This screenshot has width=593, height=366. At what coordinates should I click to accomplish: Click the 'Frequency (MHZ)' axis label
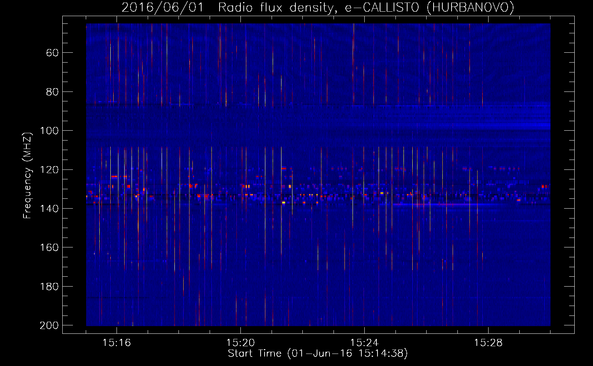[27, 175]
